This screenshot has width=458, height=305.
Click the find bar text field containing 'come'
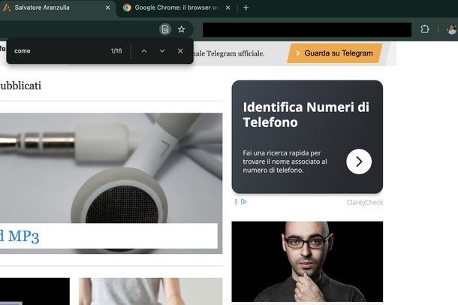pos(56,51)
